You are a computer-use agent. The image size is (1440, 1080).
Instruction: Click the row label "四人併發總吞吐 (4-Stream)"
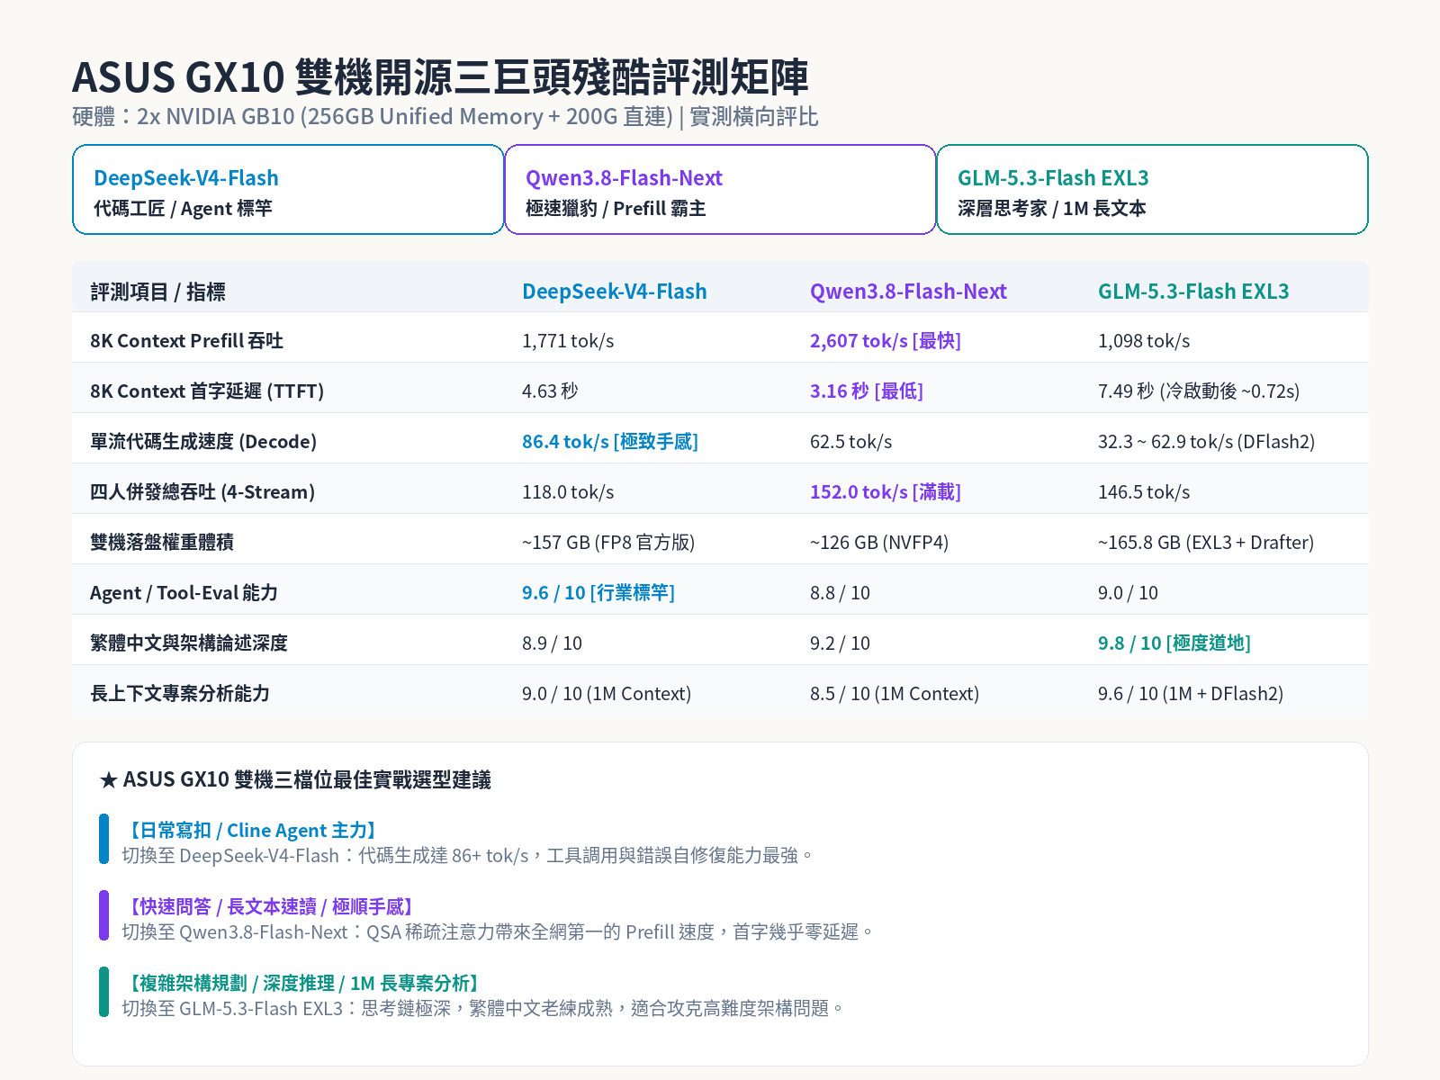click(x=202, y=492)
